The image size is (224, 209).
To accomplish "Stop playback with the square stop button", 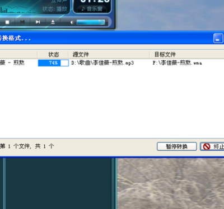I will pos(7,22).
